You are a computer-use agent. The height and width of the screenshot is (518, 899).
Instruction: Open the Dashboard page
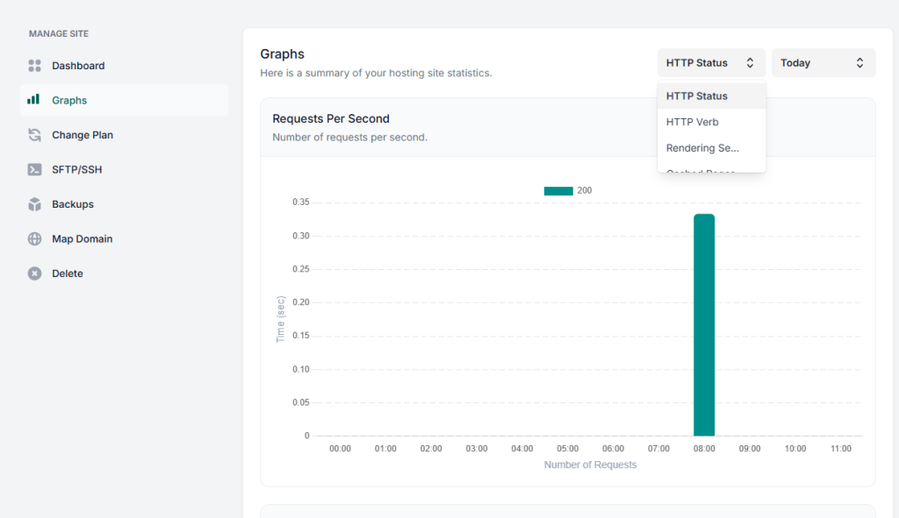coord(125,66)
